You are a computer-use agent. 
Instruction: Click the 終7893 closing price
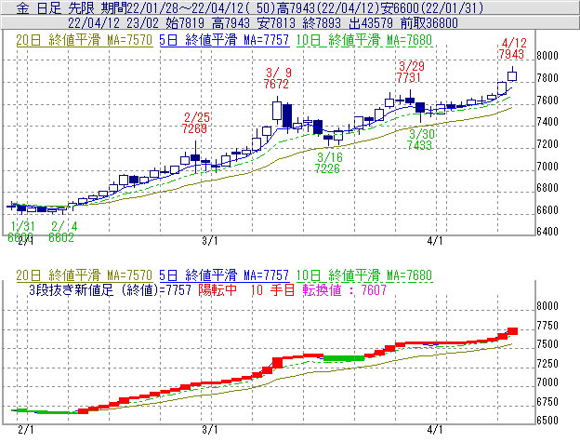point(322,23)
